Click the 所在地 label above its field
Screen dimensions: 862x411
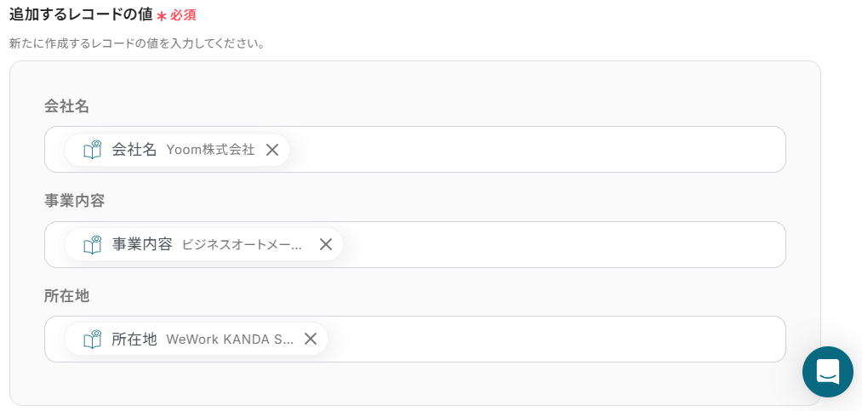click(66, 296)
